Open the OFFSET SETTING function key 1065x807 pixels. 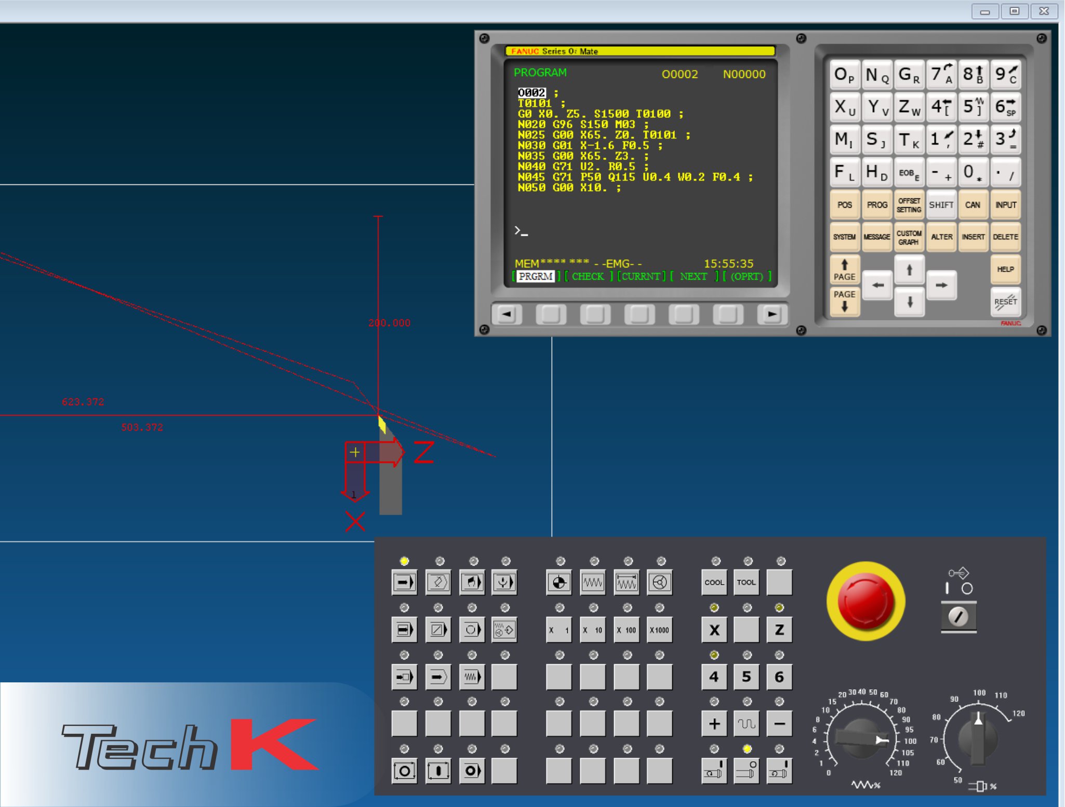pos(909,205)
